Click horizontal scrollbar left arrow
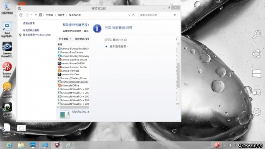265x149 pixels. 58,107
